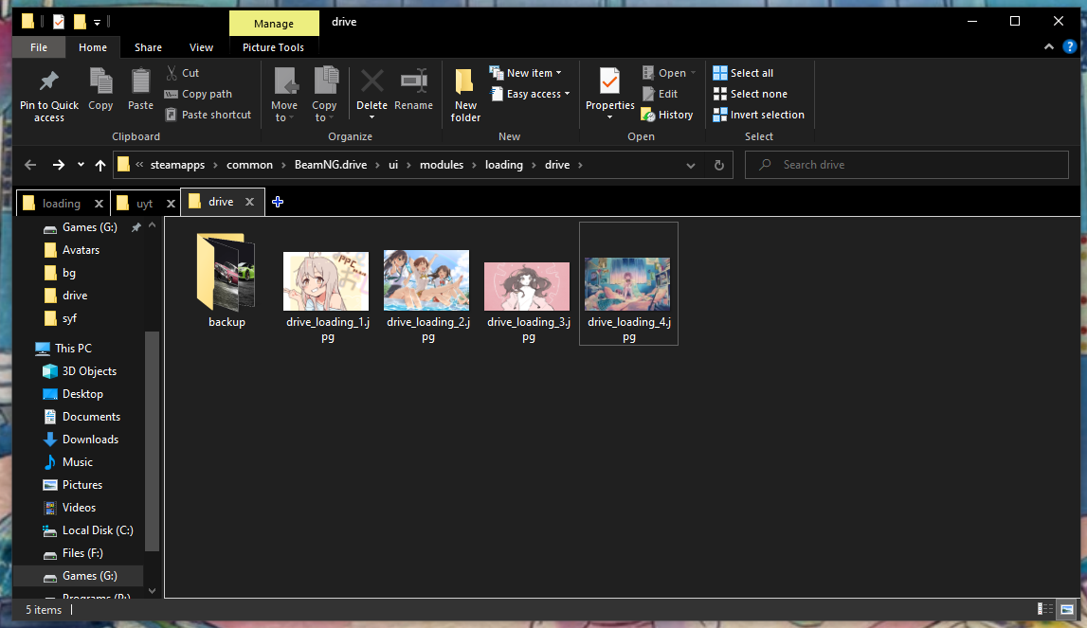Click Edit in the Open group
Image resolution: width=1087 pixels, height=628 pixels.
[660, 94]
